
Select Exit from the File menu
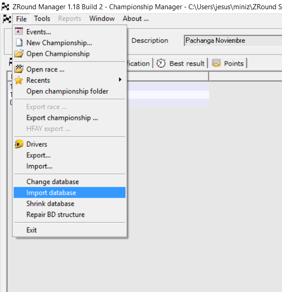pos(70,230)
